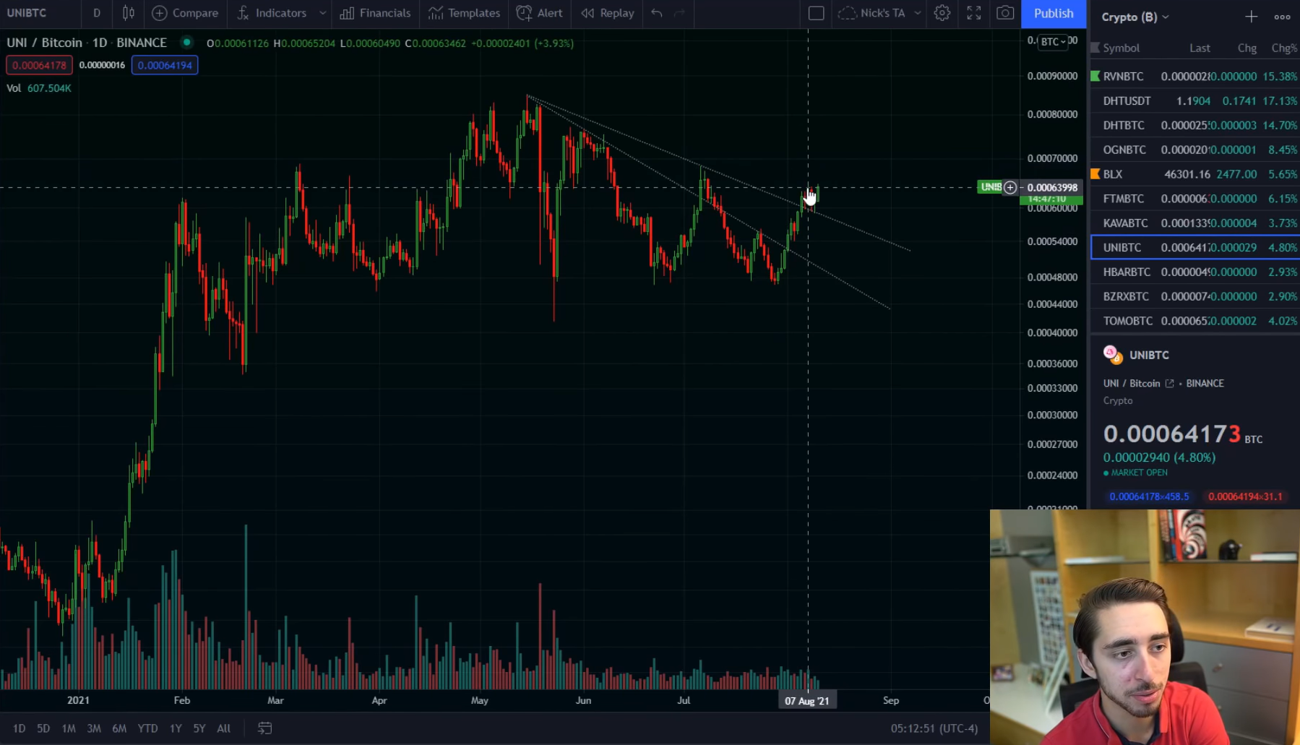Click the Undo arrow icon
This screenshot has width=1300, height=745.
656,13
